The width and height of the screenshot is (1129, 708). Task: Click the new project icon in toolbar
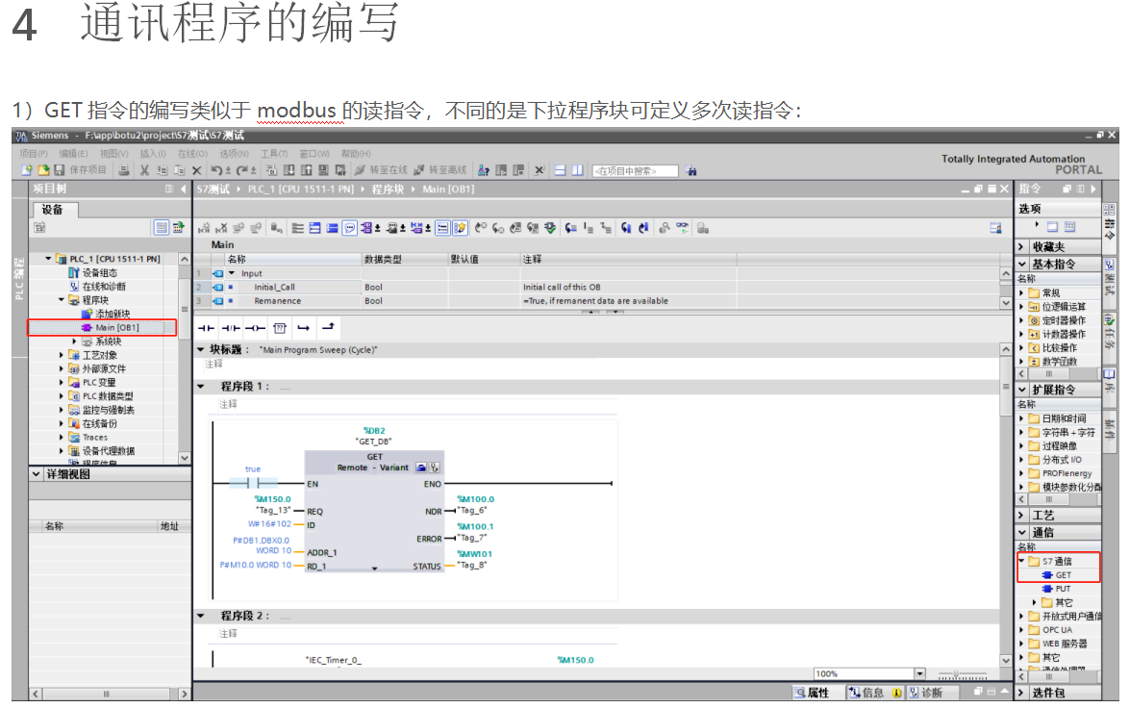click(27, 170)
